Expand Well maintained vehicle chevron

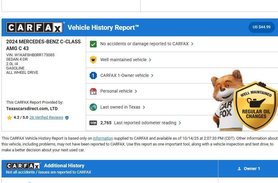point(150,60)
